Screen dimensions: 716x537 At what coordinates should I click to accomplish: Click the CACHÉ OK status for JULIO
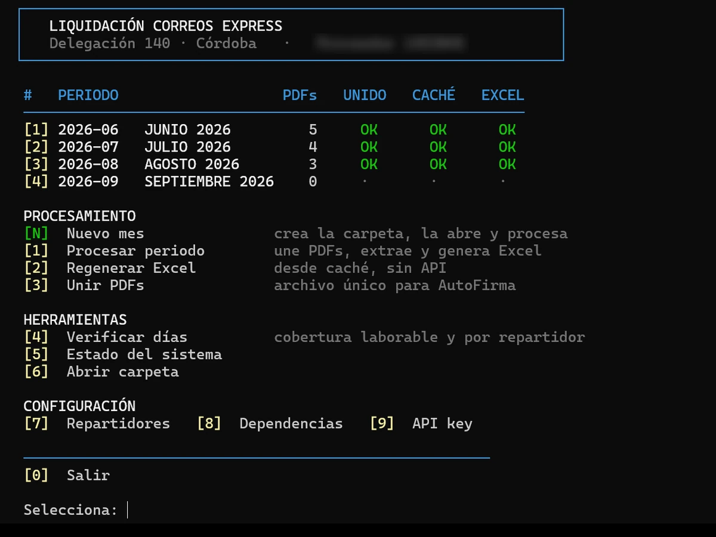point(438,147)
